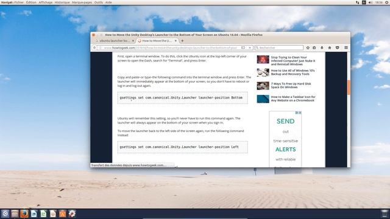
Task: Open the Historique menu
Action: pyautogui.click(x=62, y=2)
